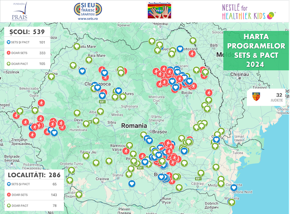This screenshot has height=214, width=293.
Task: Click the Szolnok city label
Action: [12, 72]
